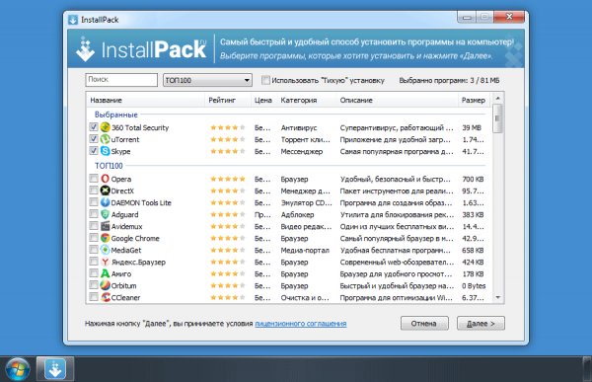Click the Амиго browser icon

point(105,273)
